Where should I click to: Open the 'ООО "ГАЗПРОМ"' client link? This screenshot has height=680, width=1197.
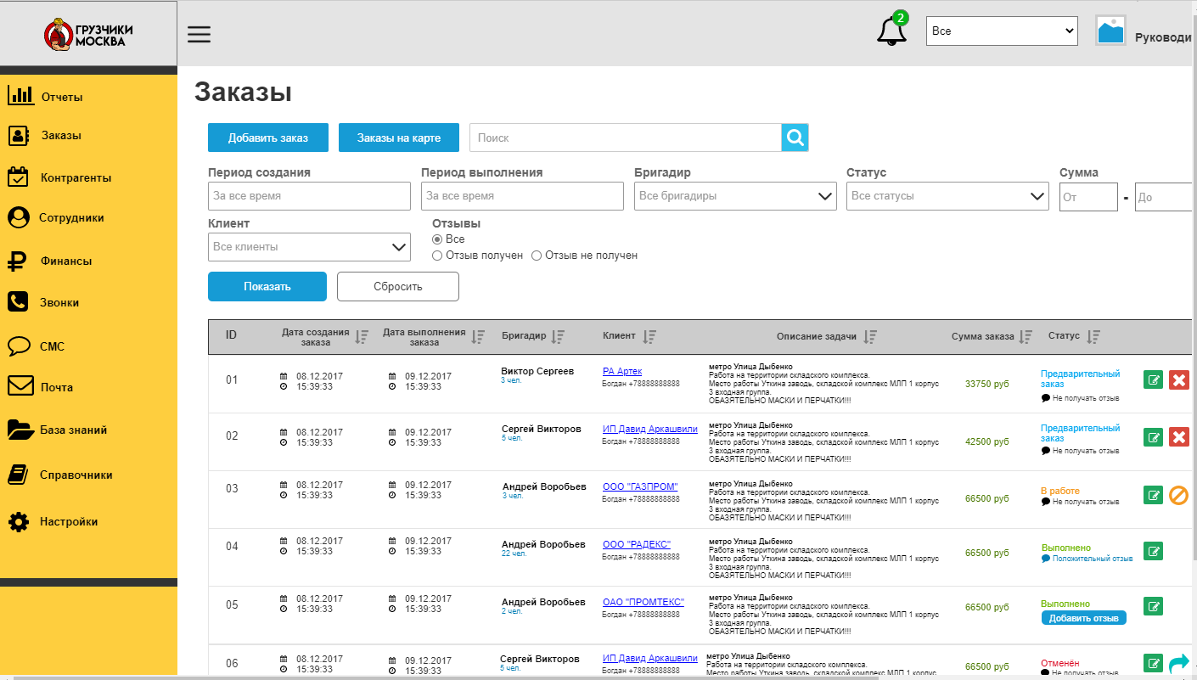click(x=640, y=486)
